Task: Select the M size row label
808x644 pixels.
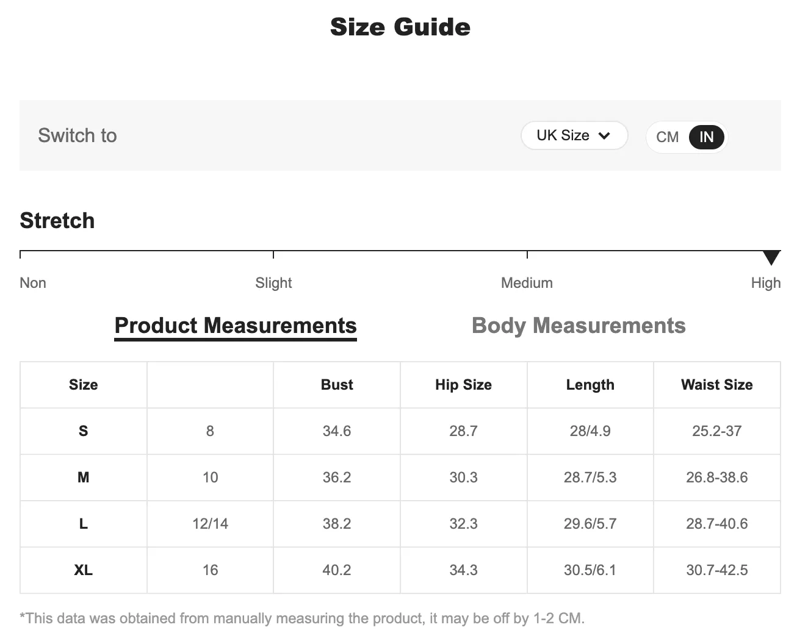Action: 84,478
